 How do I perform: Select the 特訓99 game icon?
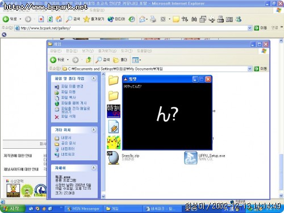[x=114, y=111]
